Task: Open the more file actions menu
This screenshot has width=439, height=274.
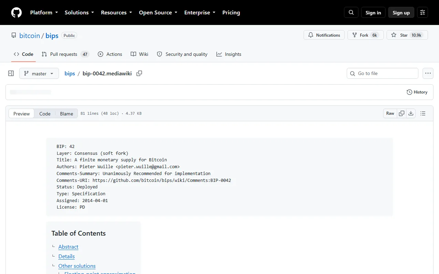Action: (x=428, y=73)
